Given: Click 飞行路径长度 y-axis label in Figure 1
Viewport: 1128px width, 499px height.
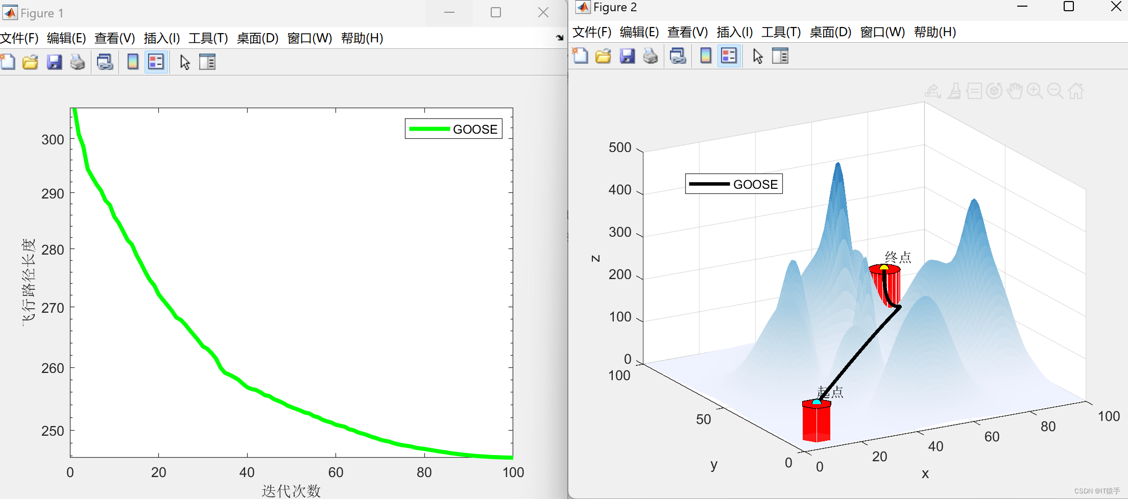Looking at the screenshot, I should point(29,282).
